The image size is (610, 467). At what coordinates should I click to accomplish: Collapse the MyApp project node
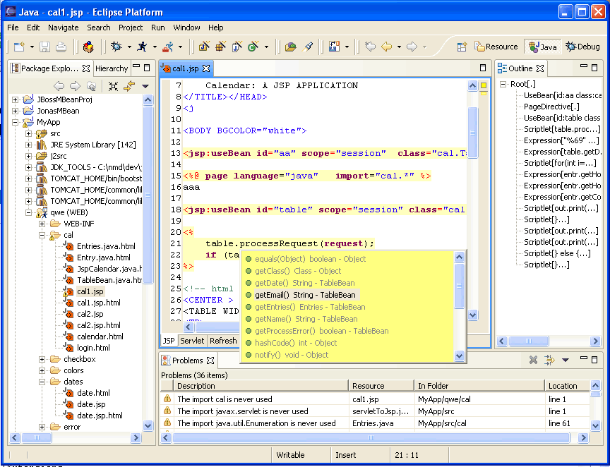pos(15,122)
